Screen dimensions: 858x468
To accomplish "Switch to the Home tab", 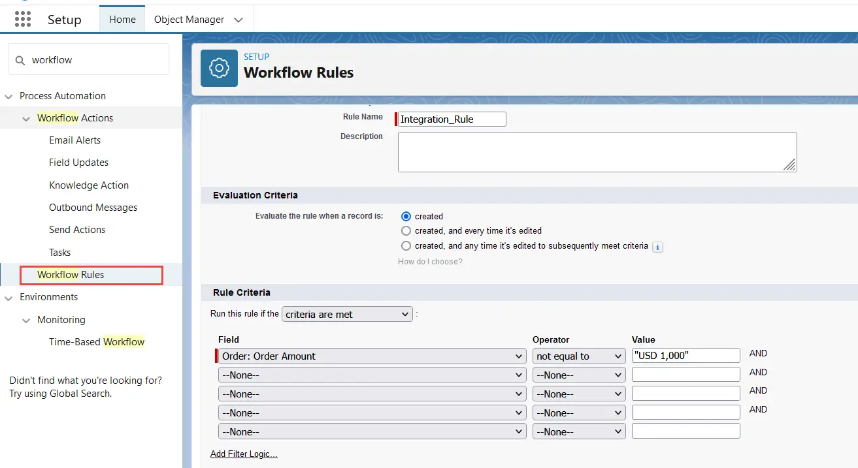I will pyautogui.click(x=122, y=19).
